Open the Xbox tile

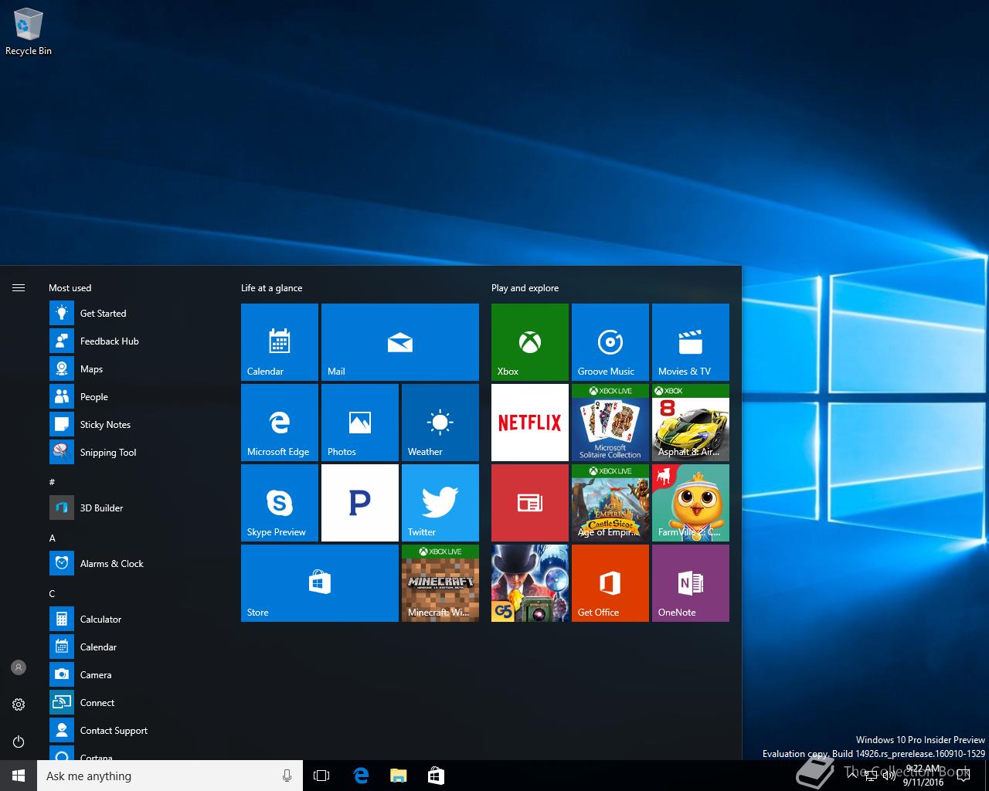(x=530, y=342)
